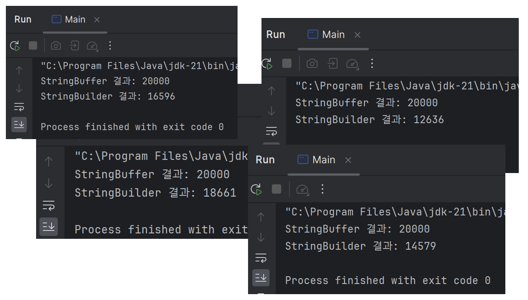This screenshot has height=300, width=528.
Task: Toggle soft-wrap in the 18661 window
Action: [x=49, y=205]
